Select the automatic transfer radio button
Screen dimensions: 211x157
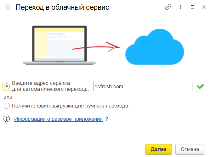[x=7, y=86]
